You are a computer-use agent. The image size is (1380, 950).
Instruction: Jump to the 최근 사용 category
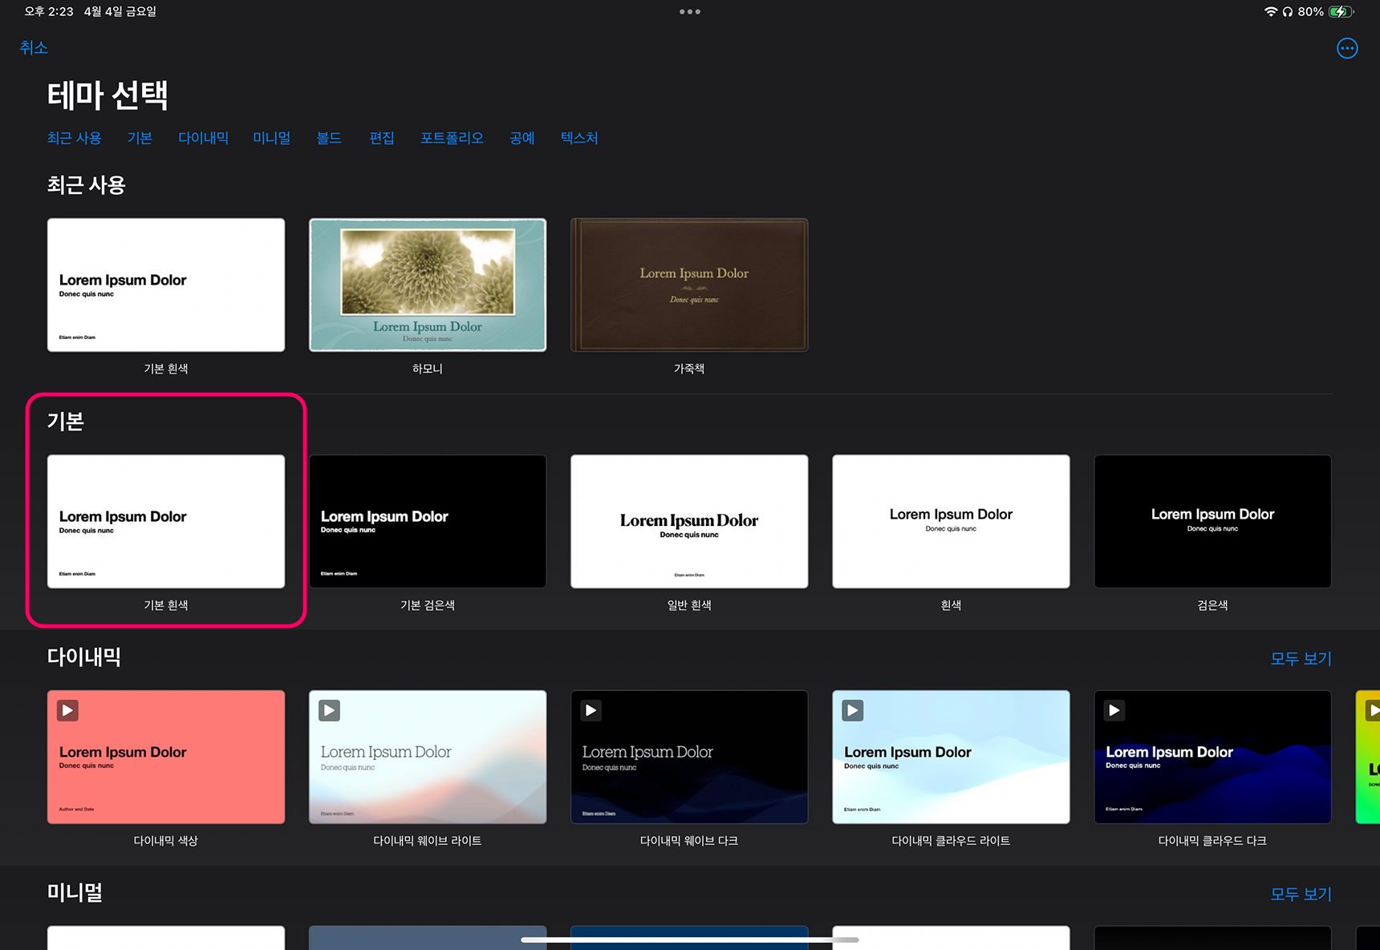click(74, 138)
